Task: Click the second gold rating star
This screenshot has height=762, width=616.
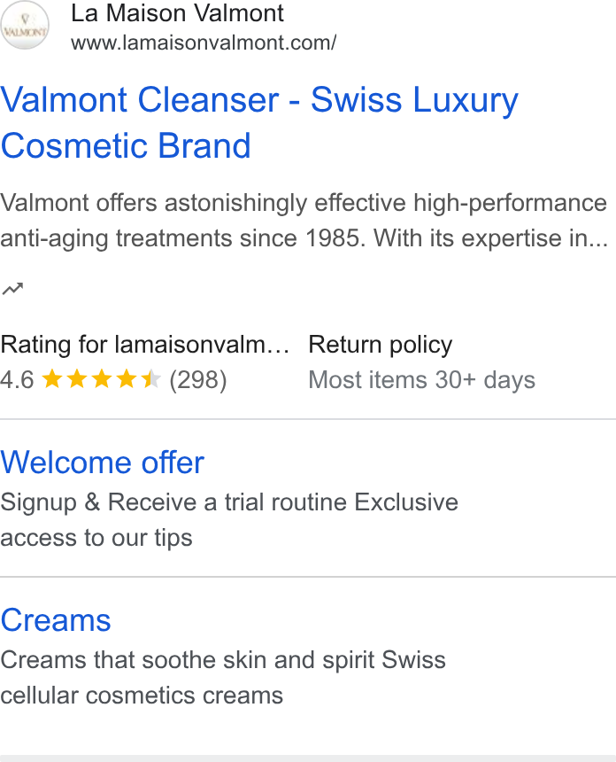Action: (77, 379)
